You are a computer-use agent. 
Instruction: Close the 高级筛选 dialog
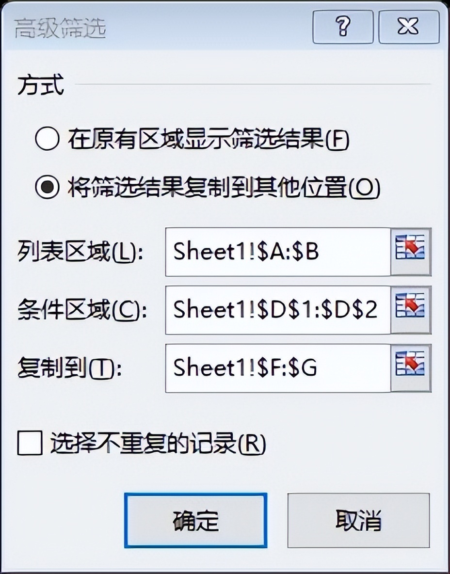tap(409, 27)
